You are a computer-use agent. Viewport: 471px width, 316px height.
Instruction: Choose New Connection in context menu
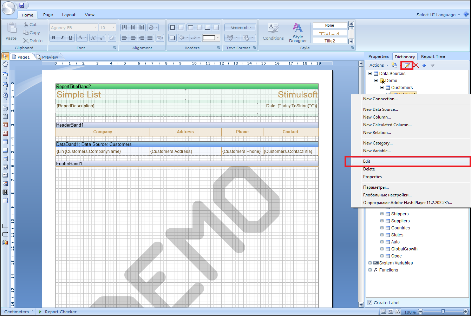pos(380,99)
